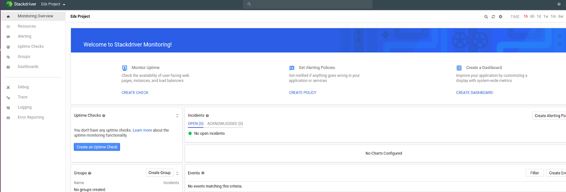Click the Name column header in Groups

[x=79, y=183]
